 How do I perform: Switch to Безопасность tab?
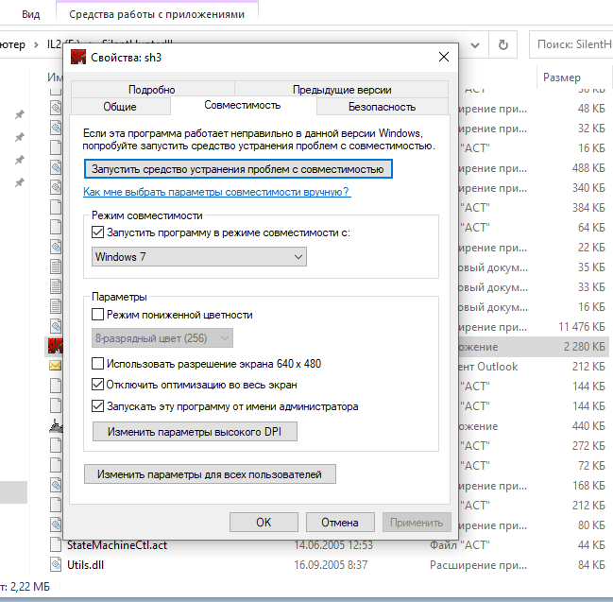tap(382, 107)
